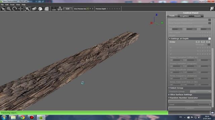215x120 pixels.
Task: Click the first Order button
Action: (x=198, y=42)
